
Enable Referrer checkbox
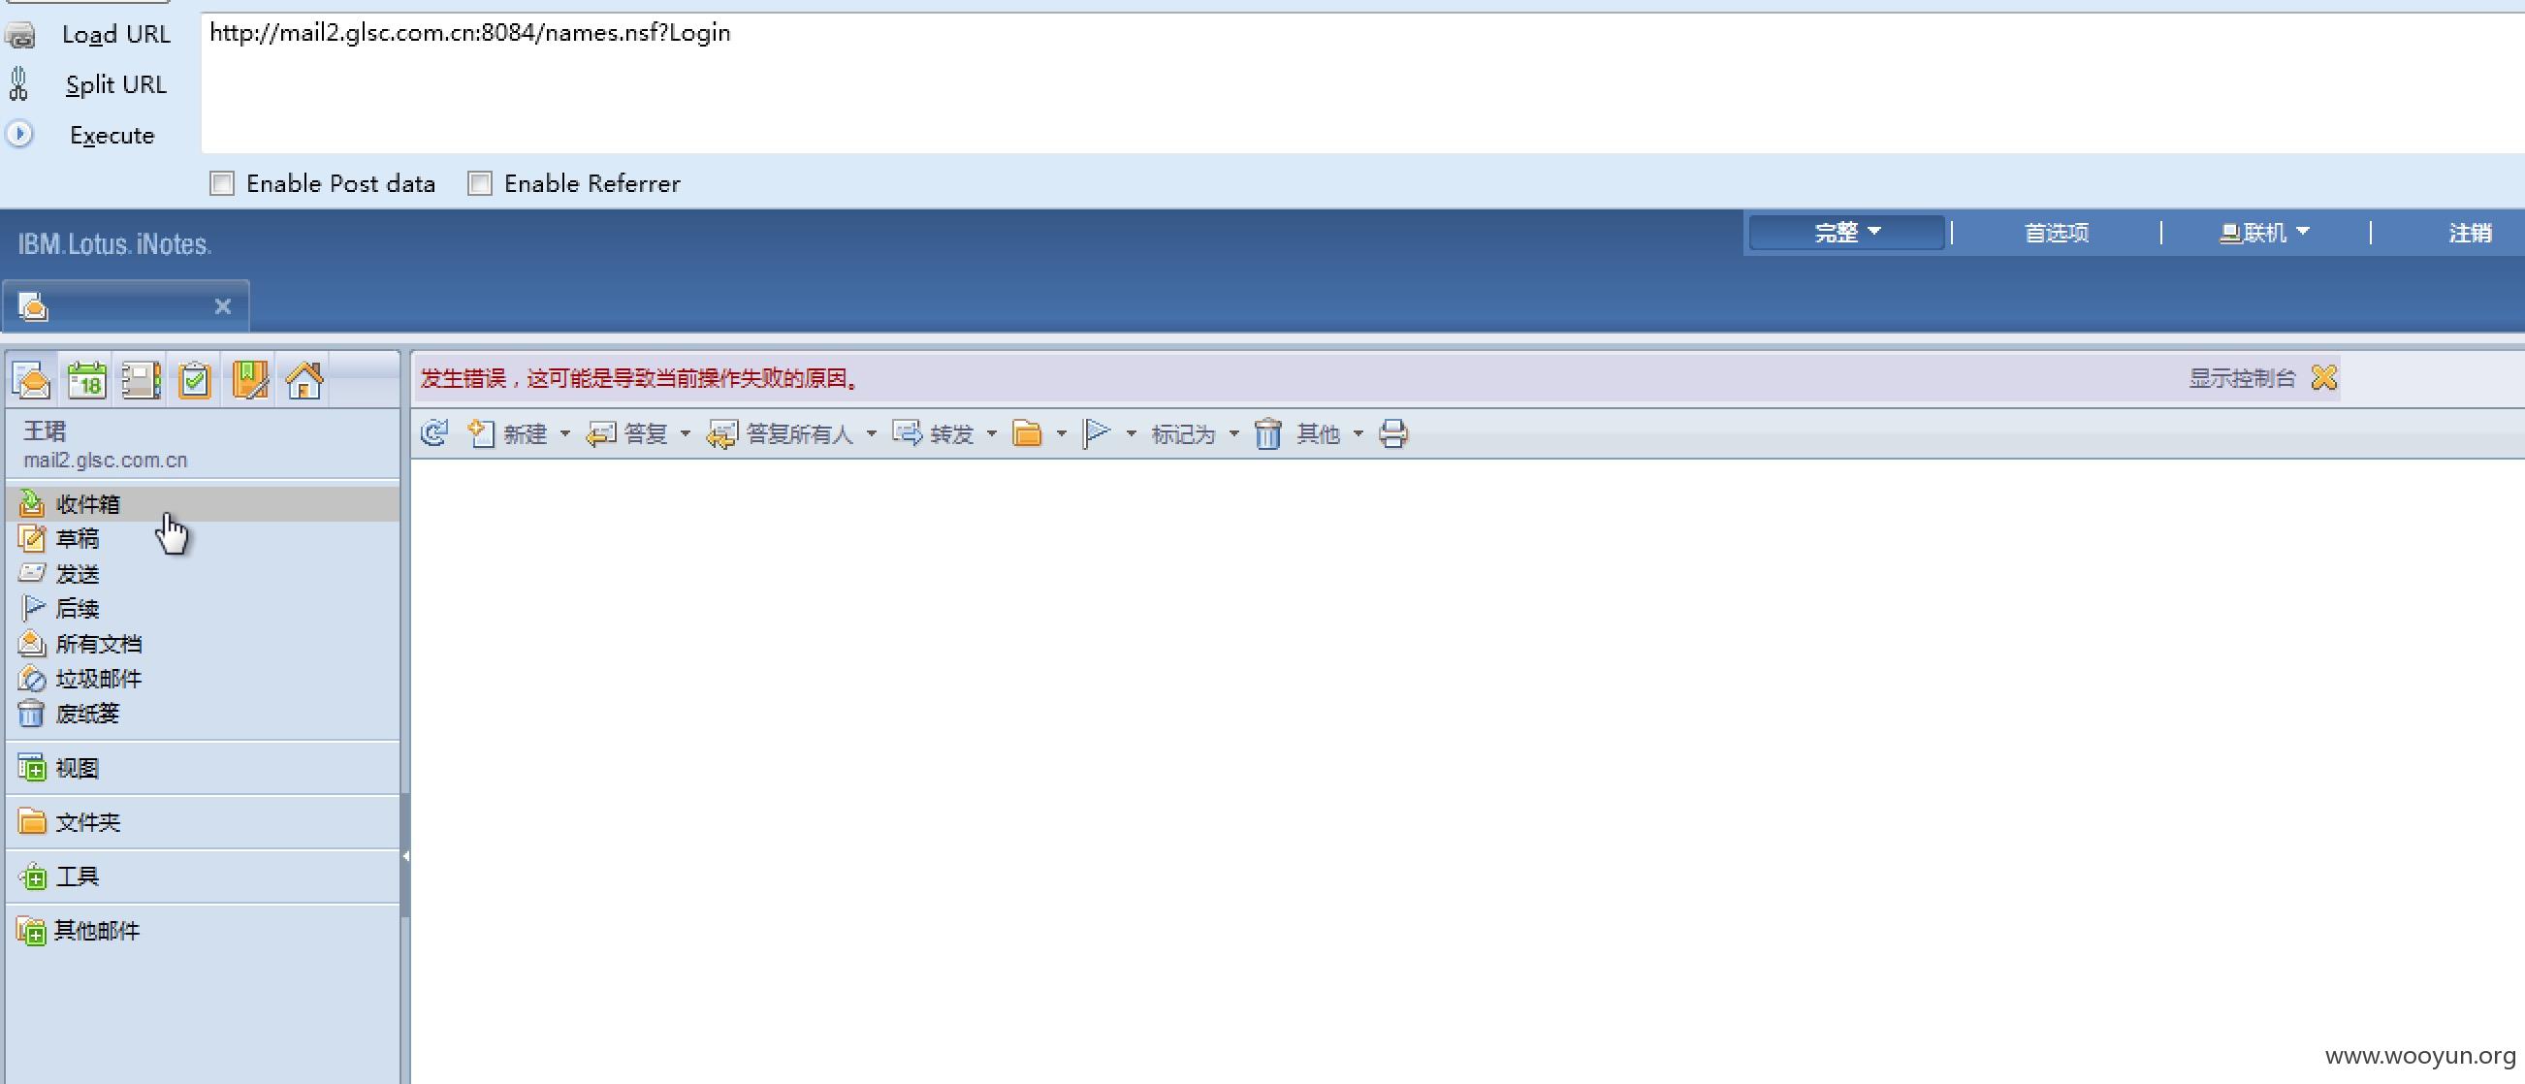tap(479, 183)
